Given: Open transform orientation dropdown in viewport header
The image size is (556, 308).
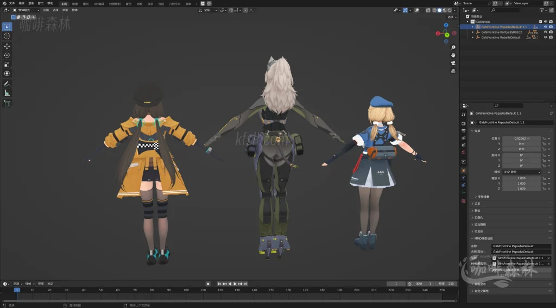Looking at the screenshot, I should pyautogui.click(x=208, y=10).
